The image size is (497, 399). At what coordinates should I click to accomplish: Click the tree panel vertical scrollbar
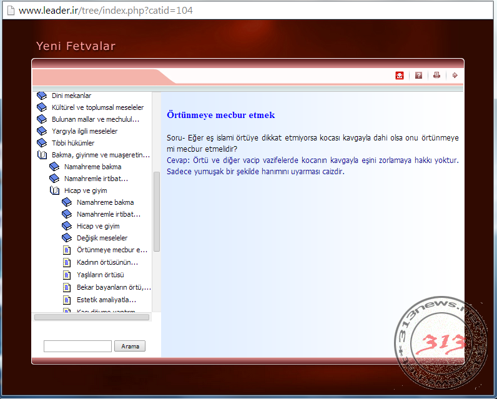157,211
